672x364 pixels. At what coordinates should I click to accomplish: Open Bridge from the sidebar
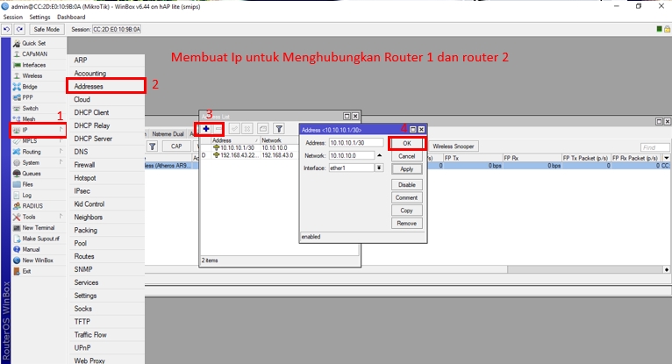point(30,87)
